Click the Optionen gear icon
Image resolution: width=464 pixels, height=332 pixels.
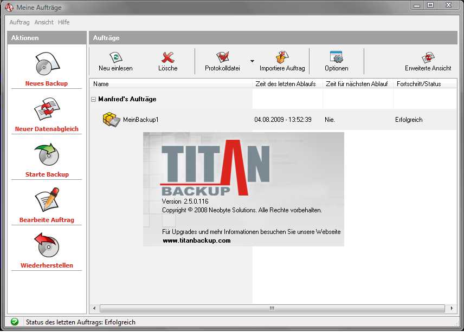click(x=337, y=57)
